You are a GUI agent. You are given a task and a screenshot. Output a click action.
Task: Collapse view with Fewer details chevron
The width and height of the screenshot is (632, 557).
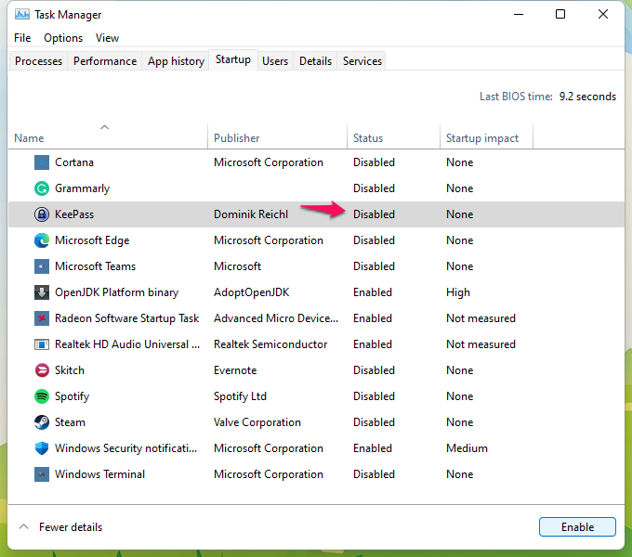[24, 526]
